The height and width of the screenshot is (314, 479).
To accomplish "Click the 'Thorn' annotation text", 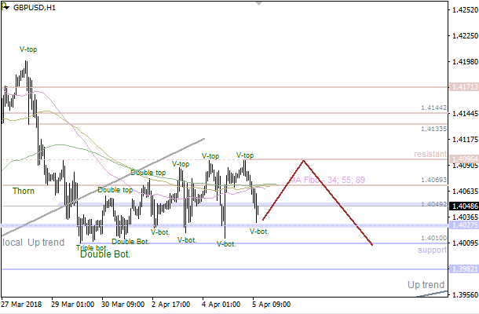I will 24,191.
